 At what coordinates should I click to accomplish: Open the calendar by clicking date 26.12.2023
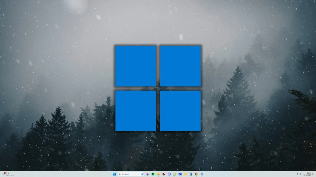(307, 175)
